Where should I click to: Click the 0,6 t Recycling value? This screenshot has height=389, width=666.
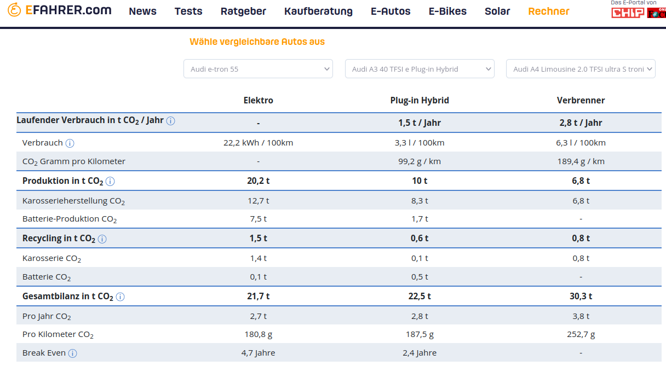pyautogui.click(x=420, y=239)
